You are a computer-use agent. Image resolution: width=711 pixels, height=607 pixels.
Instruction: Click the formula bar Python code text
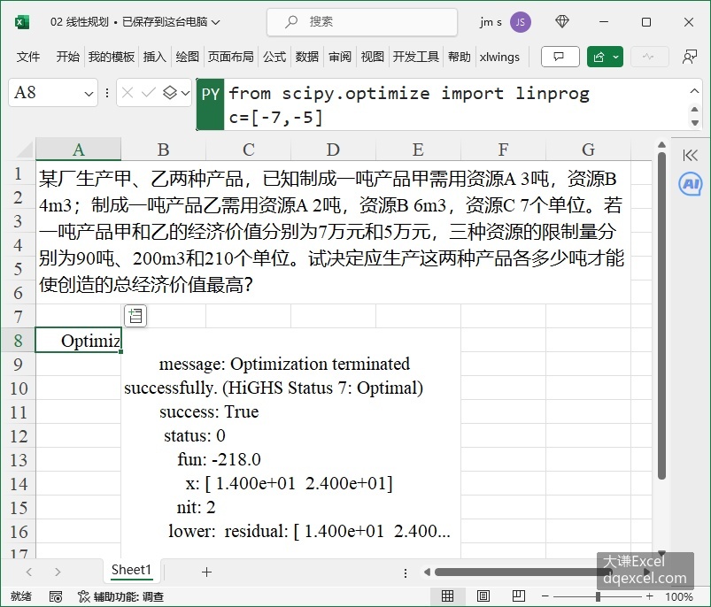tap(408, 105)
